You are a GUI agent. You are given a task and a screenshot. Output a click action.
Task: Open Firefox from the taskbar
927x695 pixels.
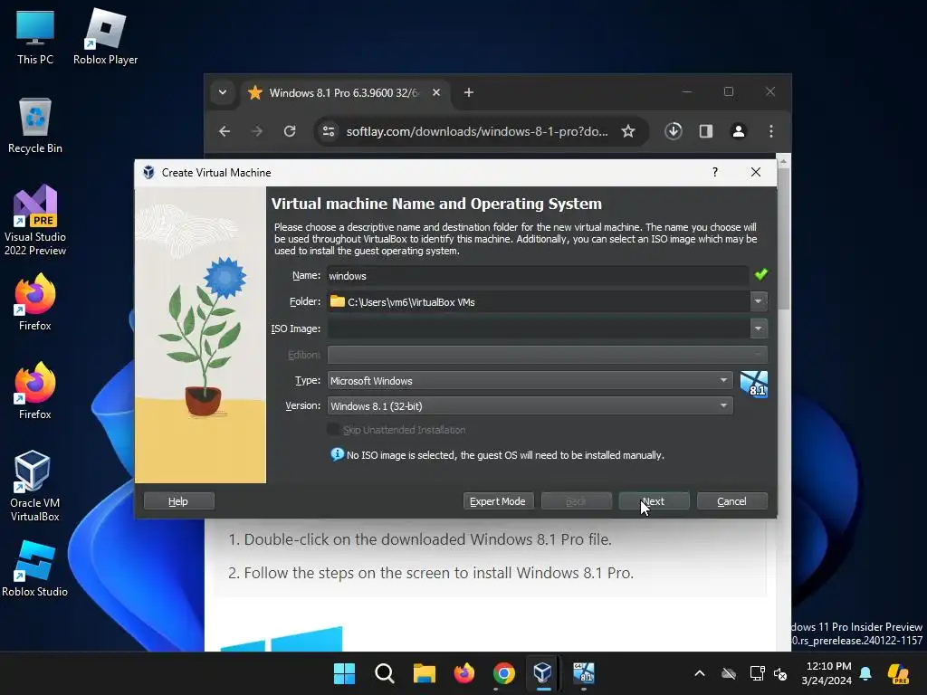pyautogui.click(x=464, y=673)
